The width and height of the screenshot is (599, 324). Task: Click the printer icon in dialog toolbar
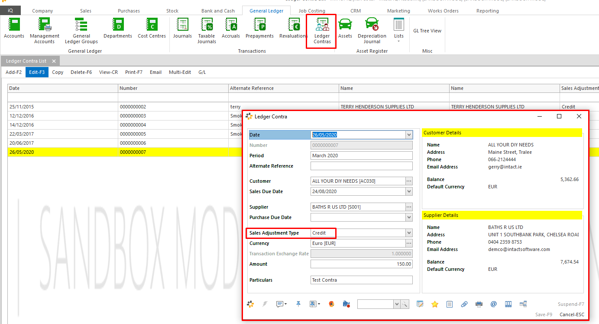pos(479,304)
